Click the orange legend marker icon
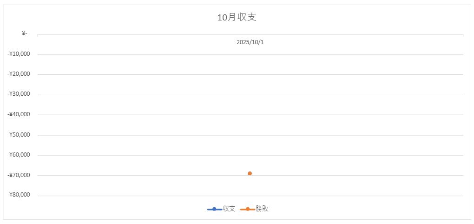This screenshot has width=474, height=224. tap(248, 209)
